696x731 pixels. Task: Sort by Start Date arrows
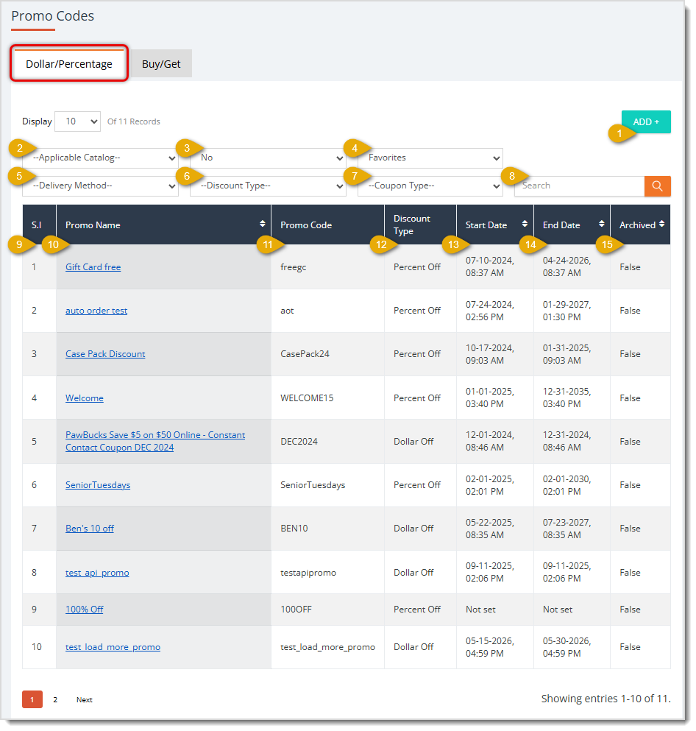[525, 224]
